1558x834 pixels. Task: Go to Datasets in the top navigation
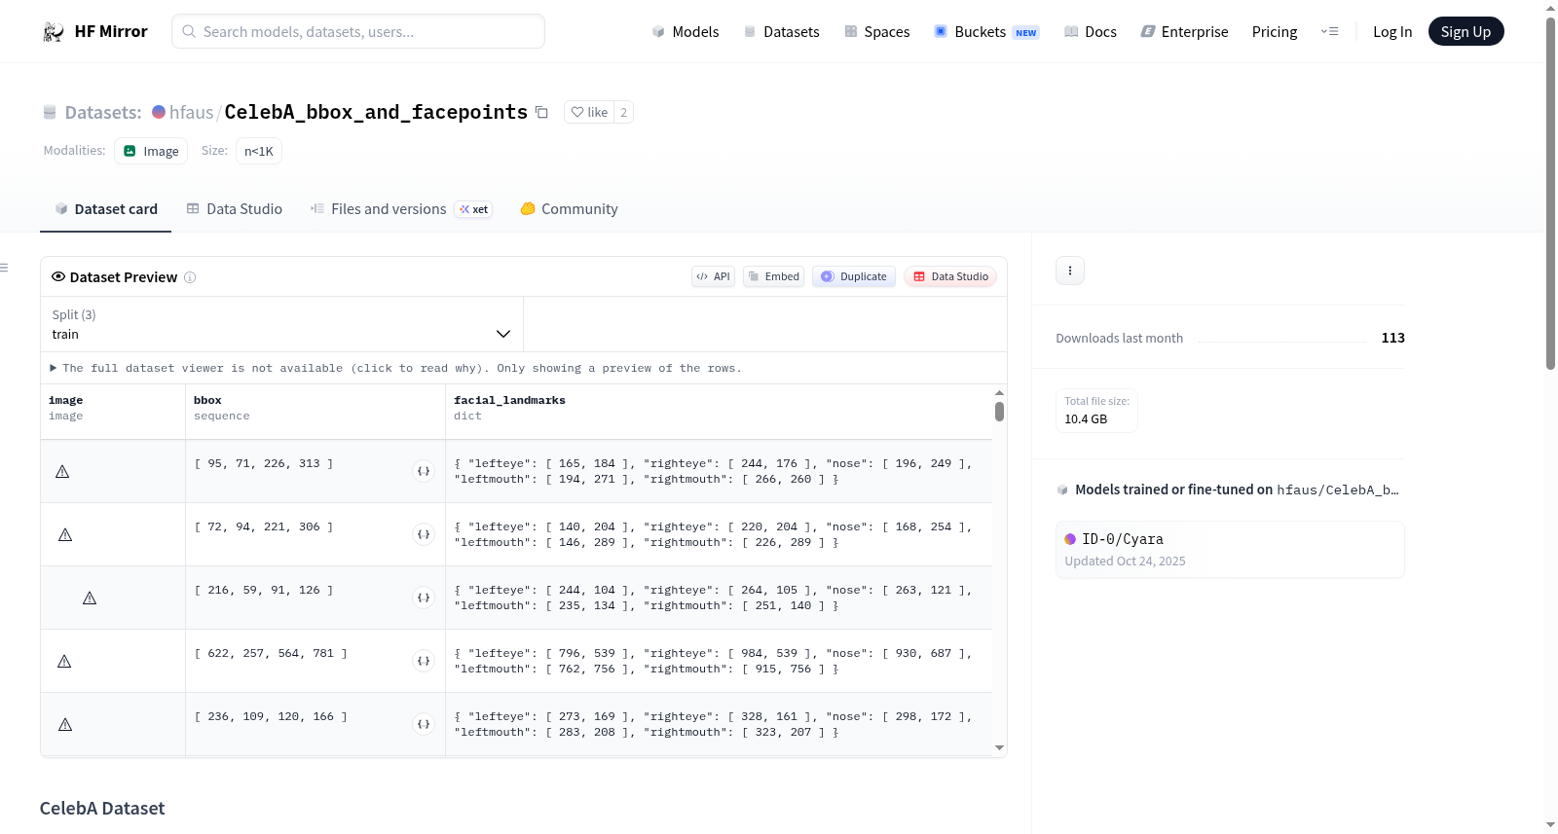[x=781, y=32]
